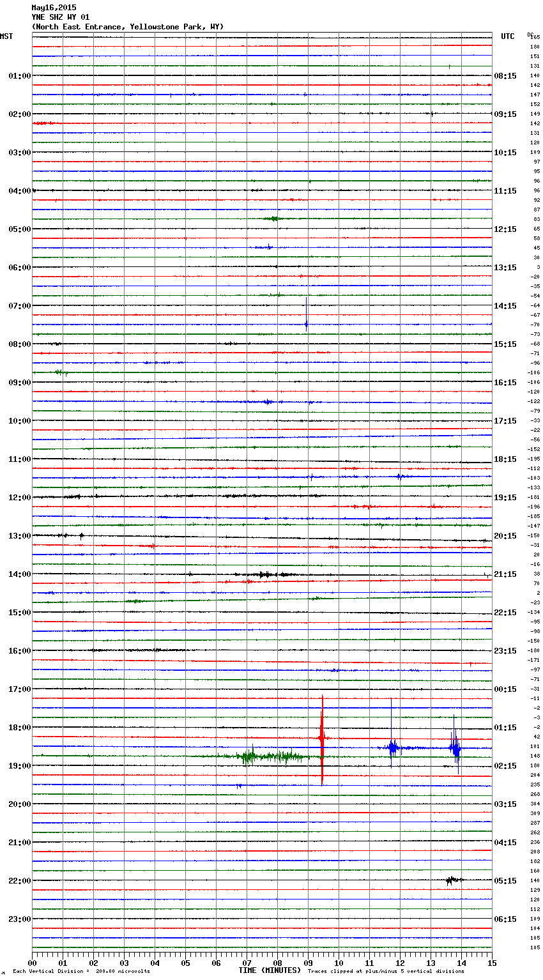543x980 pixels.
Task: Click the 10:15 UTC time label
Action: pyautogui.click(x=505, y=153)
